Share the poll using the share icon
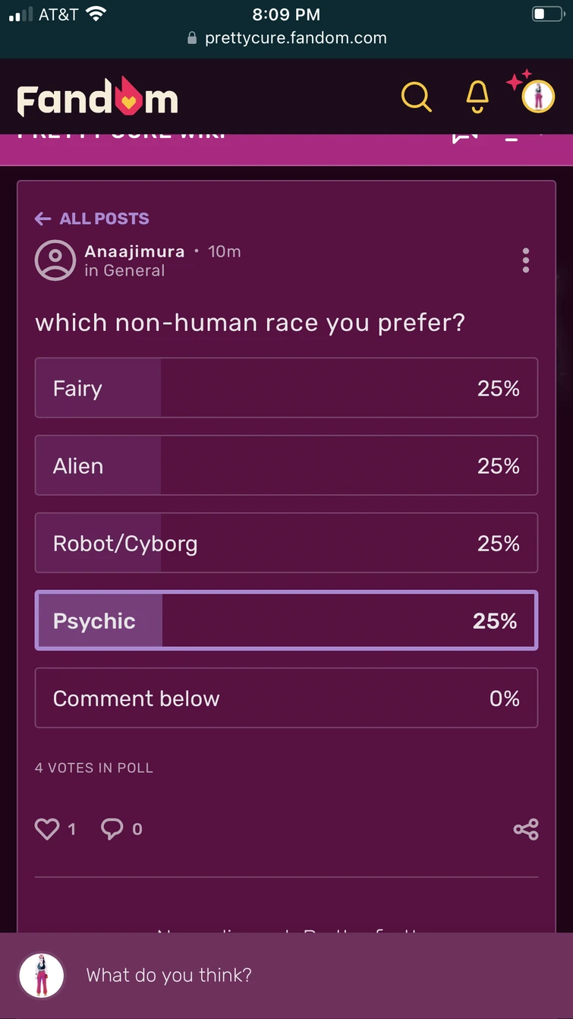573x1019 pixels. click(x=527, y=828)
